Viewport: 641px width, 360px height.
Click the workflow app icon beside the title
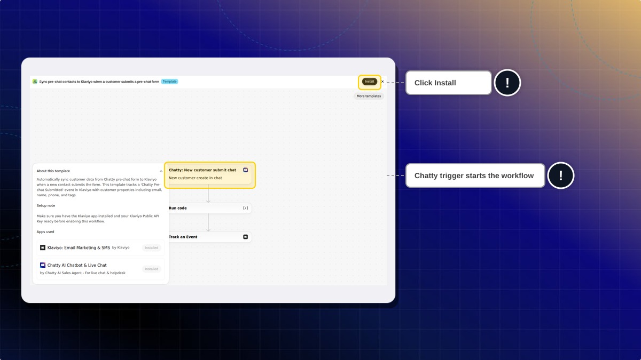click(35, 82)
